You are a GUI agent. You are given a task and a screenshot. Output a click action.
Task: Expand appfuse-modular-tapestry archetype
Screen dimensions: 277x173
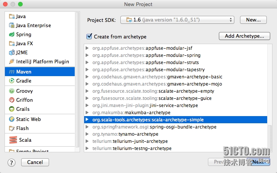click(87, 69)
